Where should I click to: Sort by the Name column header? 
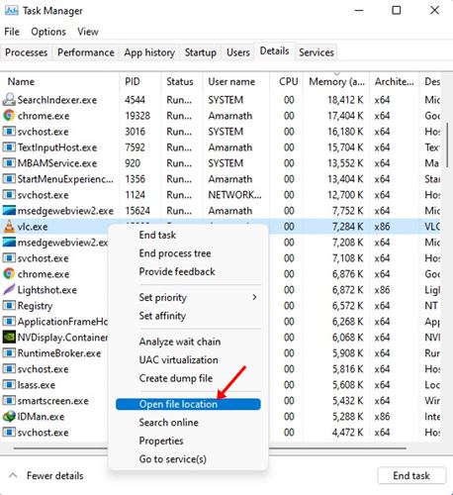pos(21,81)
